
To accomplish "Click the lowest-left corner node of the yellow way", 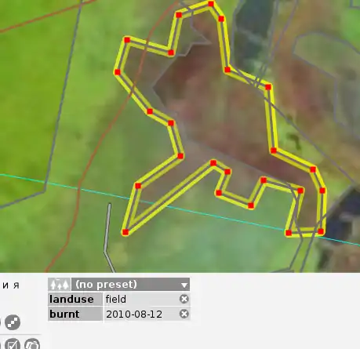I will click(x=125, y=232).
